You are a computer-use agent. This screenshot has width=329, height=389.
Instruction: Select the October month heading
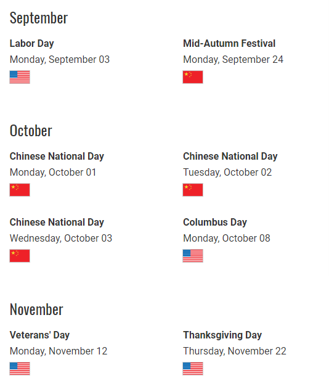(x=31, y=131)
